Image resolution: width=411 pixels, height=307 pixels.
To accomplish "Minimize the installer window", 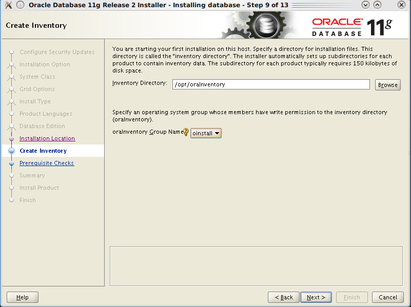I will [365, 5].
